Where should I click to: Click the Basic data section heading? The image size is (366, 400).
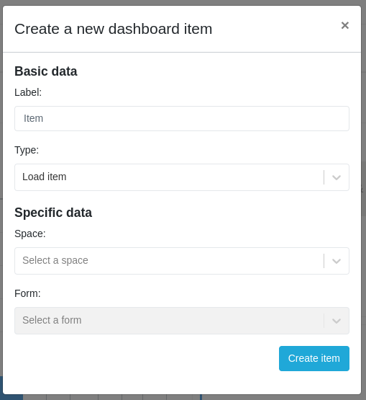click(46, 71)
